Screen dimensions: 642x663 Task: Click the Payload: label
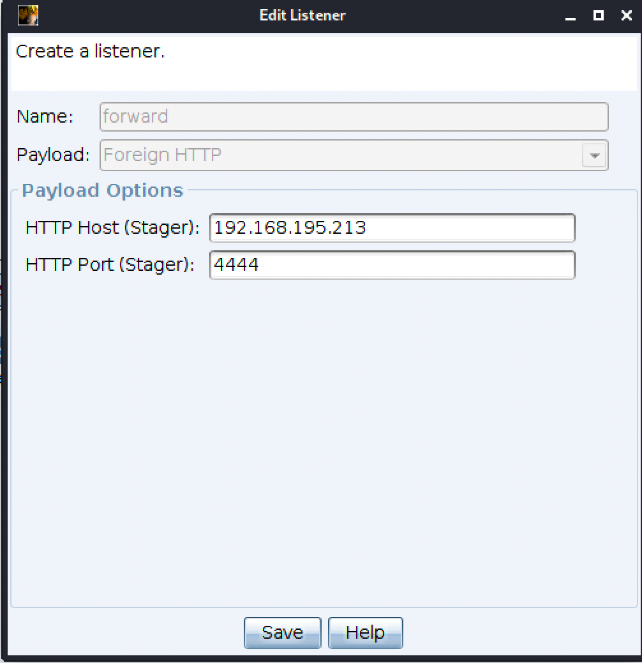point(53,155)
